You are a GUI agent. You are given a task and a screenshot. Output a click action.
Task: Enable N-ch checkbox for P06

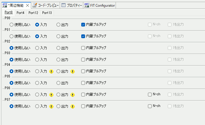click(x=150, y=94)
